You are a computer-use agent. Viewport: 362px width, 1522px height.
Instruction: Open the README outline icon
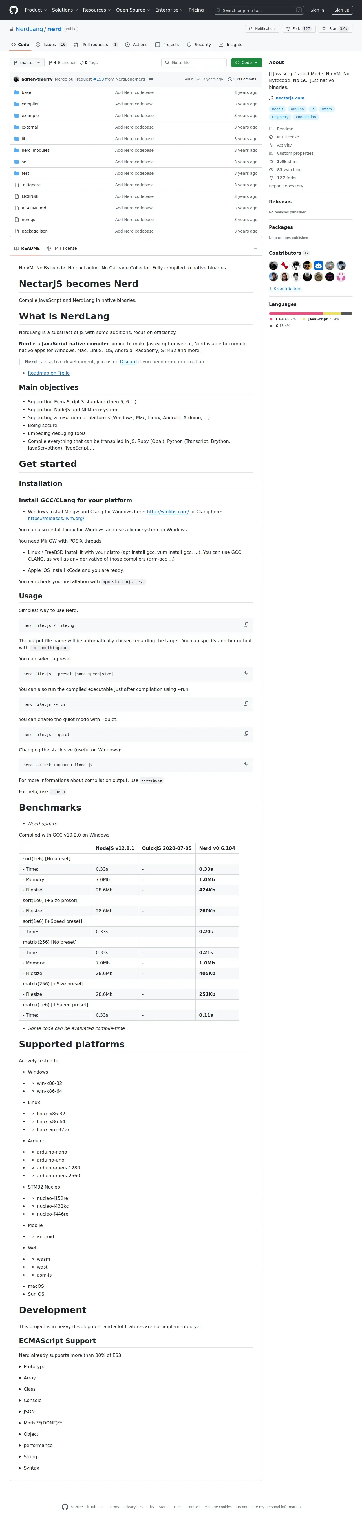pyautogui.click(x=255, y=248)
